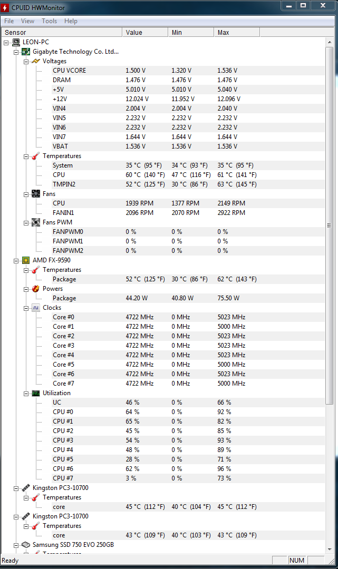Click the Samsung SSD drive icon
Screen dimensions: 338x569
26,545
